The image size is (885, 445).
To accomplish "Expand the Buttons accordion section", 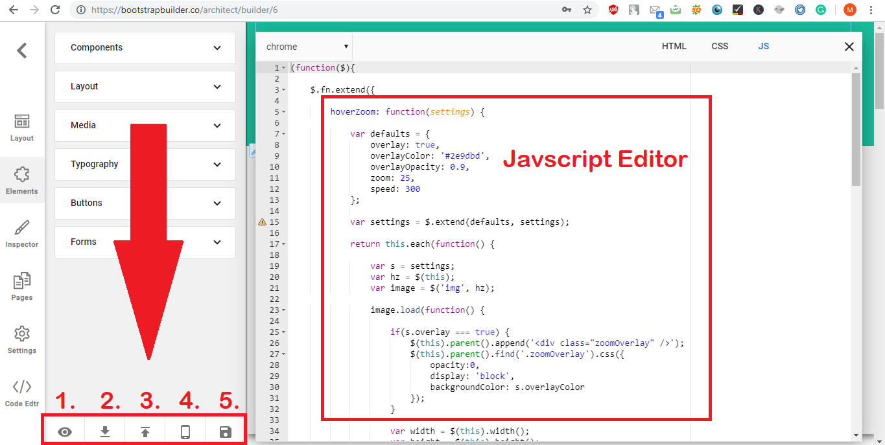I will click(145, 203).
